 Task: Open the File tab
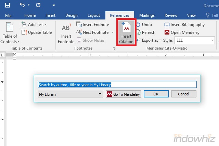tap(8, 15)
